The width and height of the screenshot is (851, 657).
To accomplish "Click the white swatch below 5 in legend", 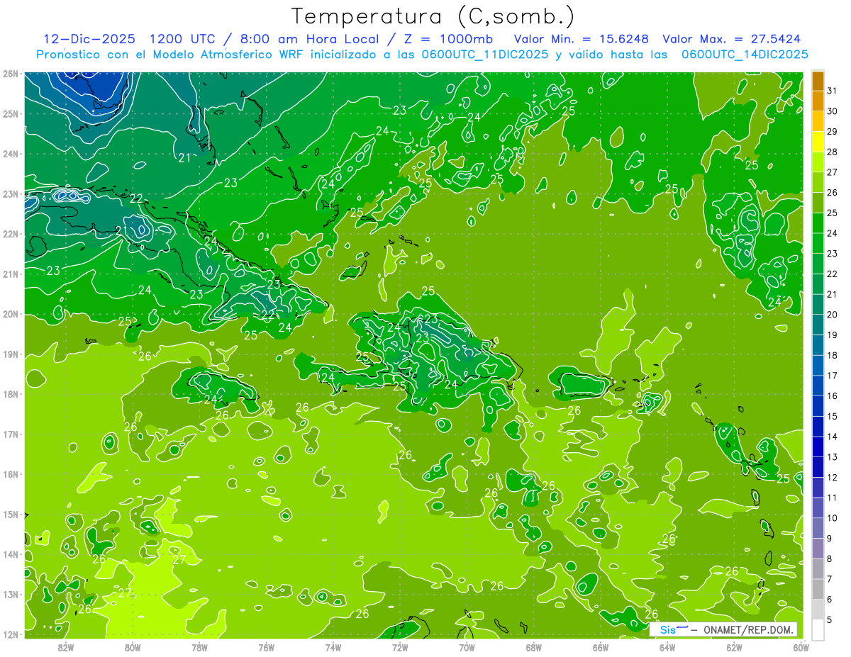I will pos(818,629).
